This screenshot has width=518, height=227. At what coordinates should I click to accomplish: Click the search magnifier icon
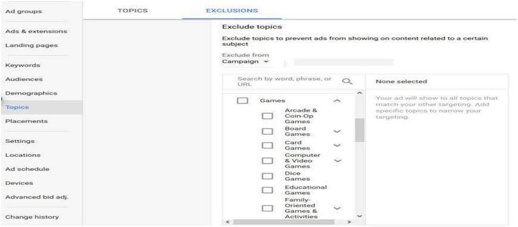click(347, 82)
